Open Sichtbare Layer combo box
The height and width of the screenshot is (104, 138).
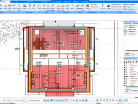coord(134,90)
